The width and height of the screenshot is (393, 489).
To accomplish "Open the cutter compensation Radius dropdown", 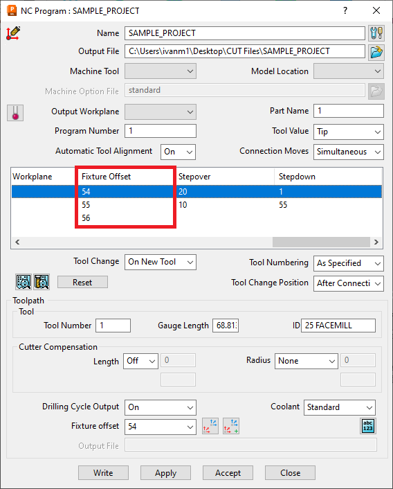I will [x=307, y=361].
